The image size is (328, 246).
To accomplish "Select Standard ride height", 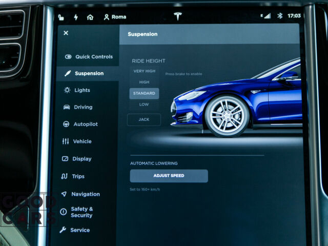I will click(144, 93).
